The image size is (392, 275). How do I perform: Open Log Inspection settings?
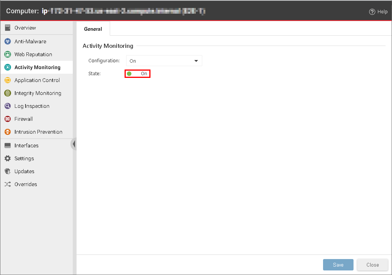(x=8, y=106)
